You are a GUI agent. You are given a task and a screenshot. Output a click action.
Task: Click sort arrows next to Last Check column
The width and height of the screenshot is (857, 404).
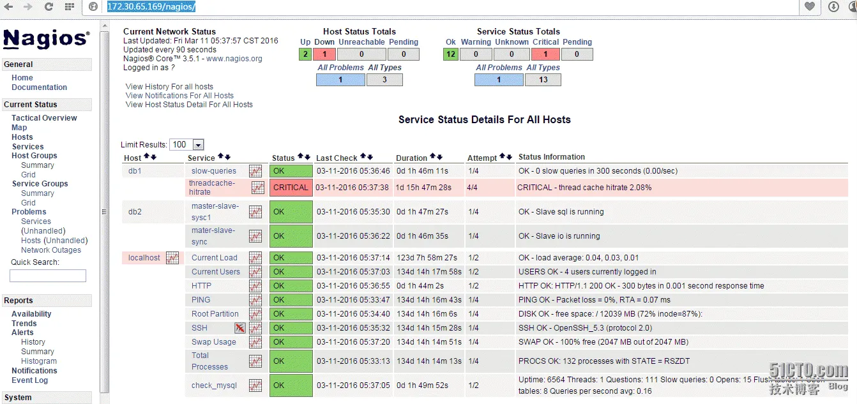point(367,157)
